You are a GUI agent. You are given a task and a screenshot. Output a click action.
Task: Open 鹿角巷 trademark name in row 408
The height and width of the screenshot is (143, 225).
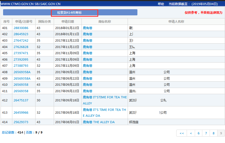[88, 72]
